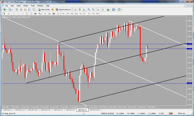
Task: Open the Indicators list icon
Action: click(108, 10)
